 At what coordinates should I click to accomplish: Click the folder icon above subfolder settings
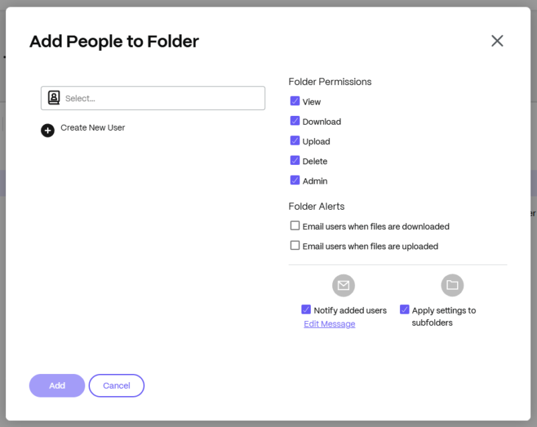[x=452, y=285]
